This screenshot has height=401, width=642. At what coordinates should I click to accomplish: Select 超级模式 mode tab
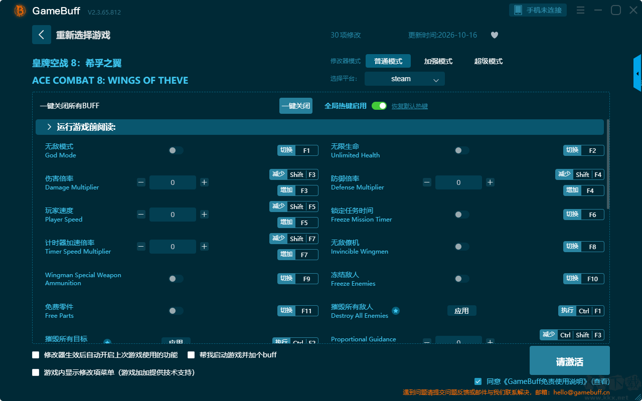[x=489, y=61]
